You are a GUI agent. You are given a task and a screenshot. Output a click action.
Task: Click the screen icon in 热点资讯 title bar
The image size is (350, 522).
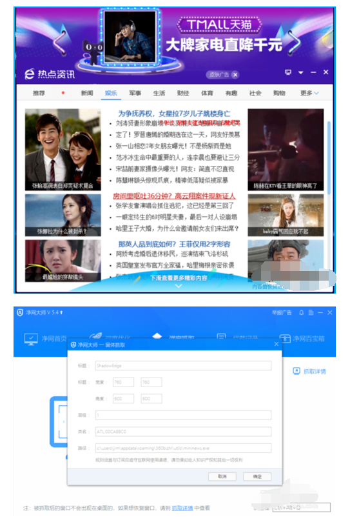tap(288, 72)
